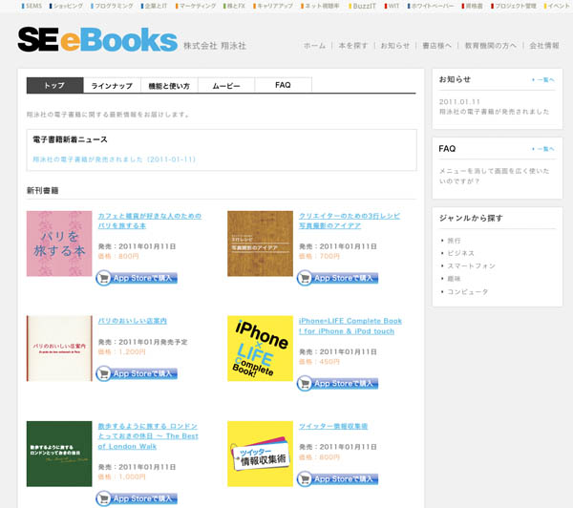Switch to the ラインナップ tab
This screenshot has height=508, width=573.
tap(112, 86)
